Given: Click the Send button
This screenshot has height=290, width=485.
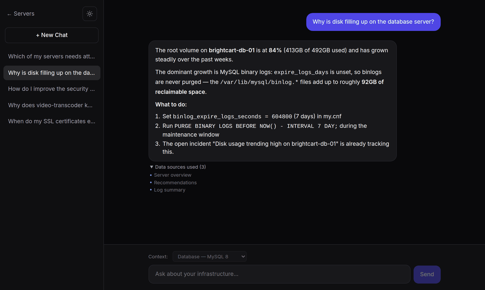Looking at the screenshot, I should point(427,274).
